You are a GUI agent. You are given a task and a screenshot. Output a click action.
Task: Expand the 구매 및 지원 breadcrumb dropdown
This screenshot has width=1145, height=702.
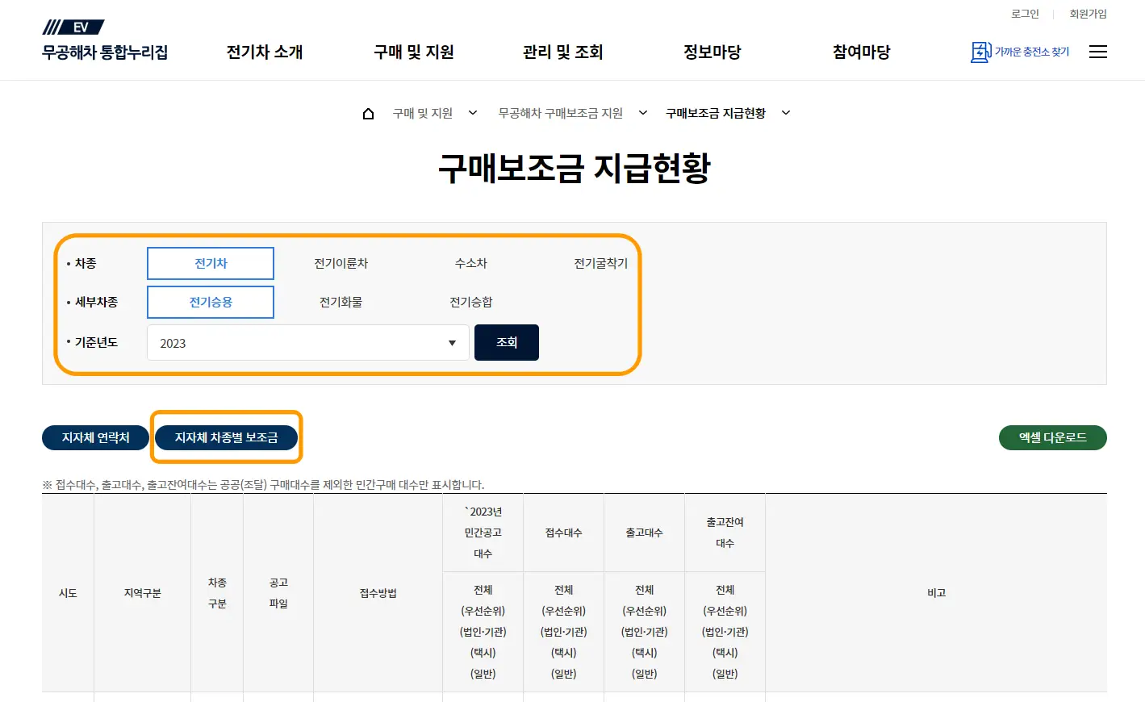[472, 113]
